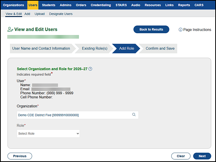Open the Audio menu
This screenshot has width=216, height=162.
136,5
